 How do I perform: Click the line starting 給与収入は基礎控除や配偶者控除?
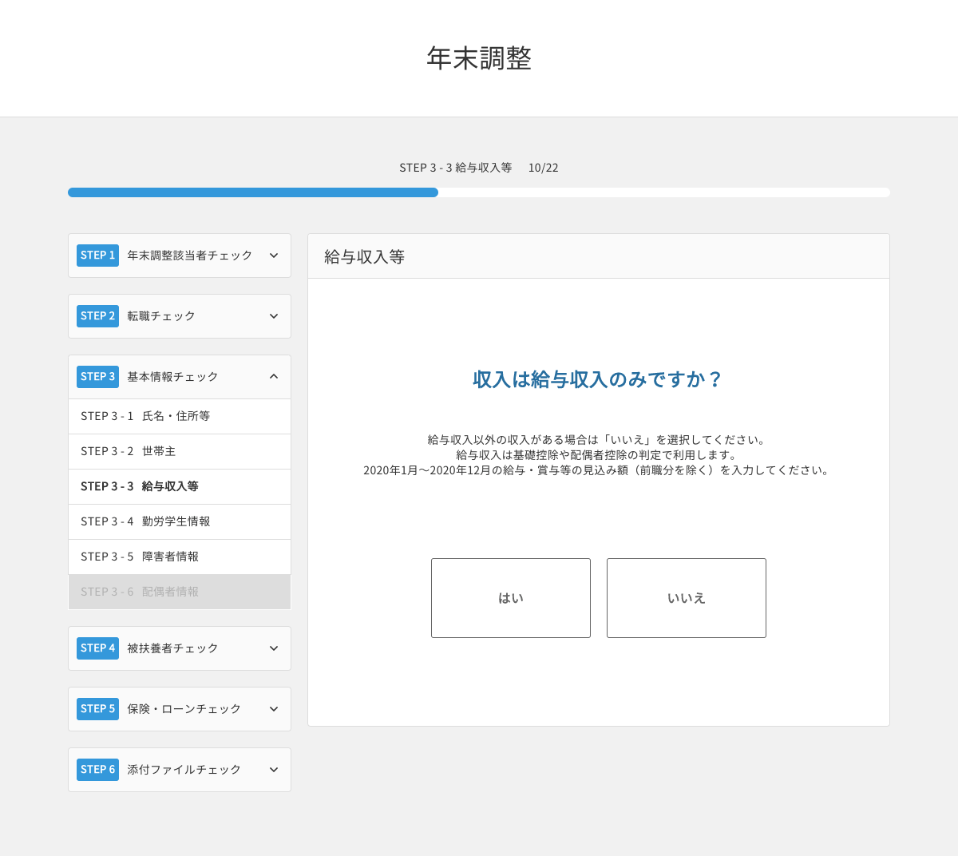tap(599, 455)
